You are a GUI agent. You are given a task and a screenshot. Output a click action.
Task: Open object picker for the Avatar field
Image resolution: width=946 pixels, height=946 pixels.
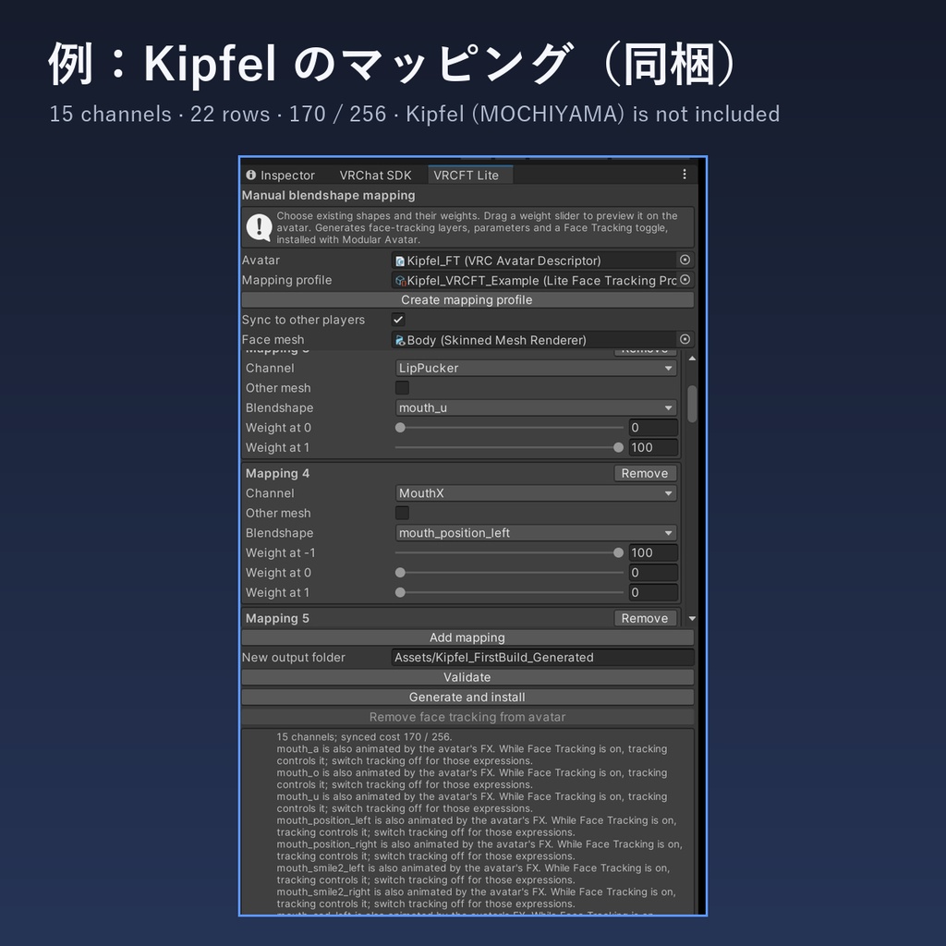685,260
